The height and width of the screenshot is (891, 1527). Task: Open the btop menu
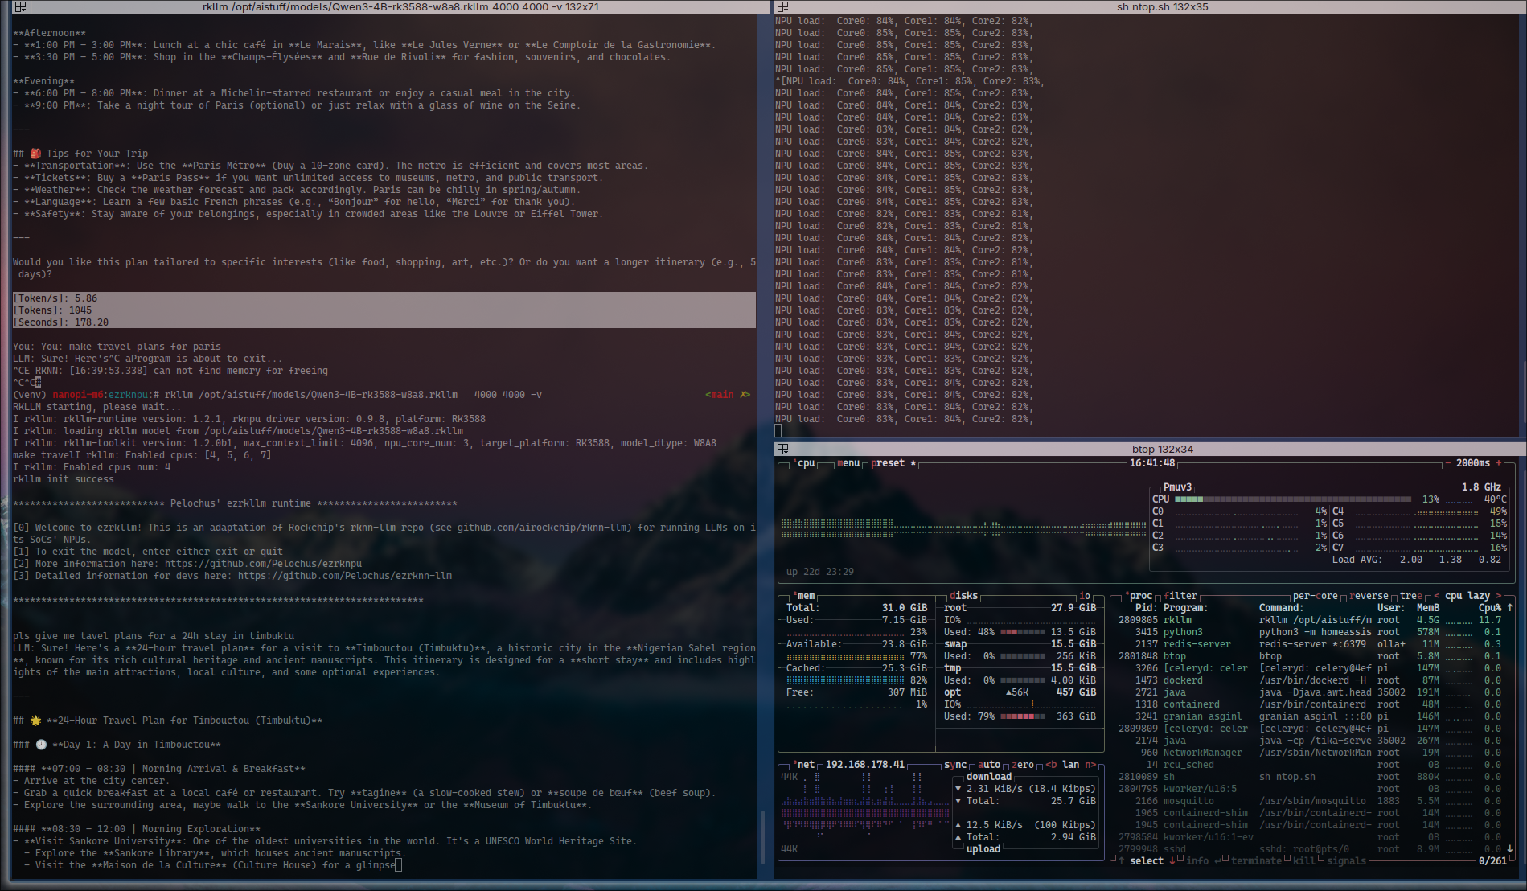point(848,463)
